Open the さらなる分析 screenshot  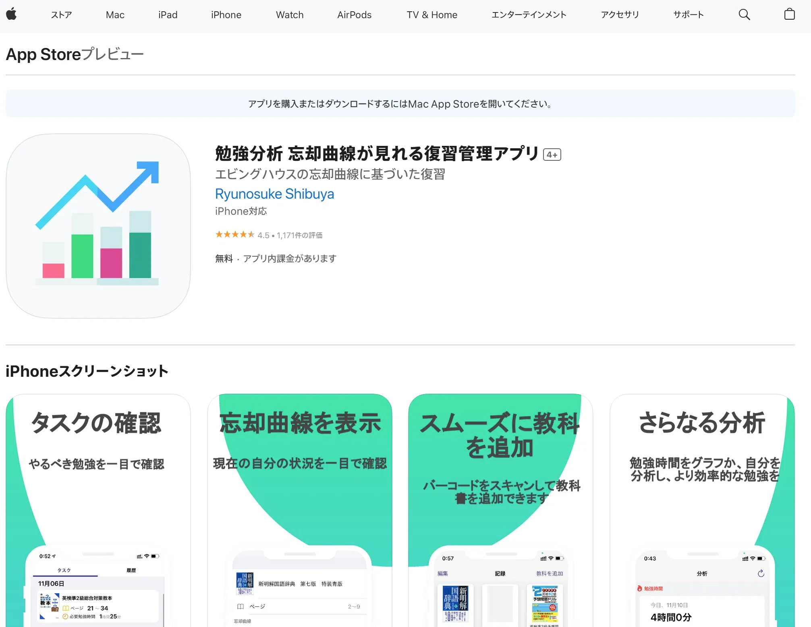click(702, 510)
